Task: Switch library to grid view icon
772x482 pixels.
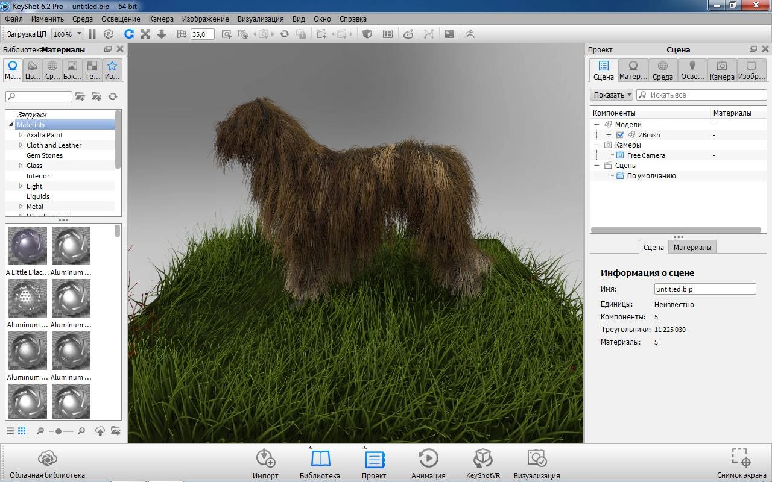Action: tap(22, 431)
